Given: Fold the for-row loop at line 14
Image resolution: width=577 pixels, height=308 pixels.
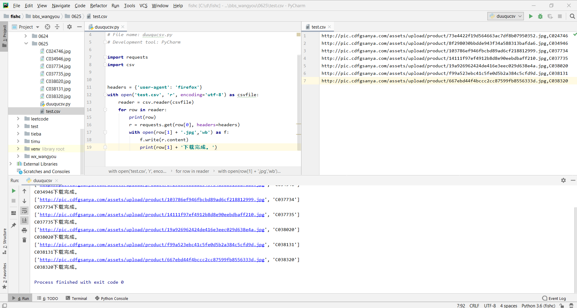Looking at the screenshot, I should pos(105,110).
